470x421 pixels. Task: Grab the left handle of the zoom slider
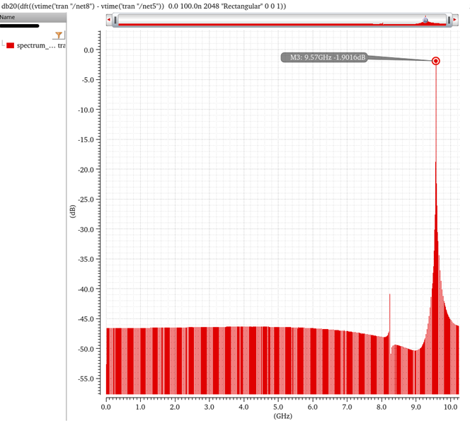(x=114, y=21)
